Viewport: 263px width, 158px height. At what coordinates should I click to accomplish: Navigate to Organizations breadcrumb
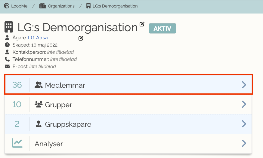61,6
